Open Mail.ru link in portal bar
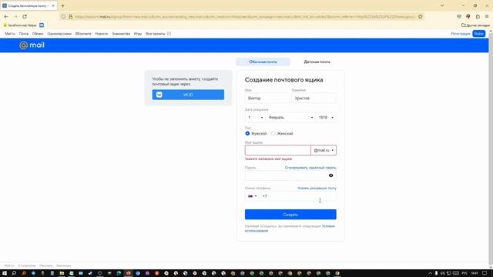This screenshot has height=277, width=493. pyautogui.click(x=10, y=34)
